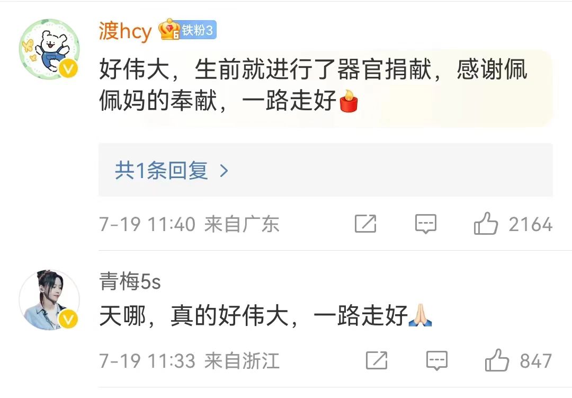Tap the comment text beginning 好伟大

click(313, 85)
